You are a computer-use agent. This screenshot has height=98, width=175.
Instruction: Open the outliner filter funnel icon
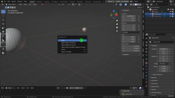(x=171, y=4)
